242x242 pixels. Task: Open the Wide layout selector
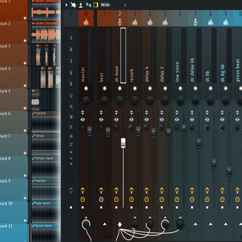coord(105,5)
